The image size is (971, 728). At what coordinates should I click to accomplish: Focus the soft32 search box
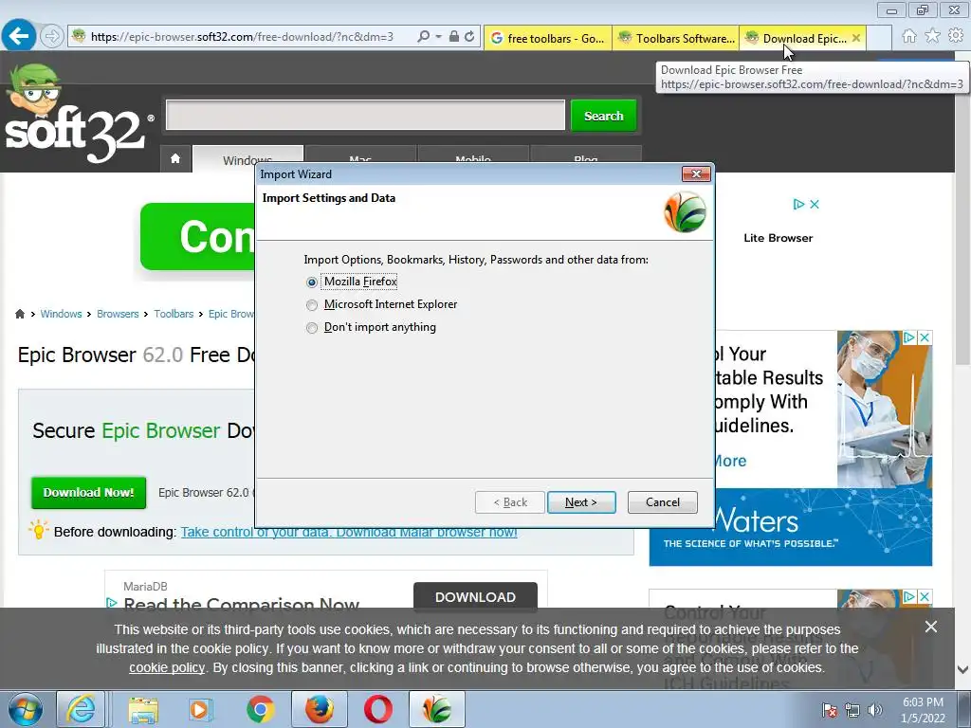click(x=365, y=116)
